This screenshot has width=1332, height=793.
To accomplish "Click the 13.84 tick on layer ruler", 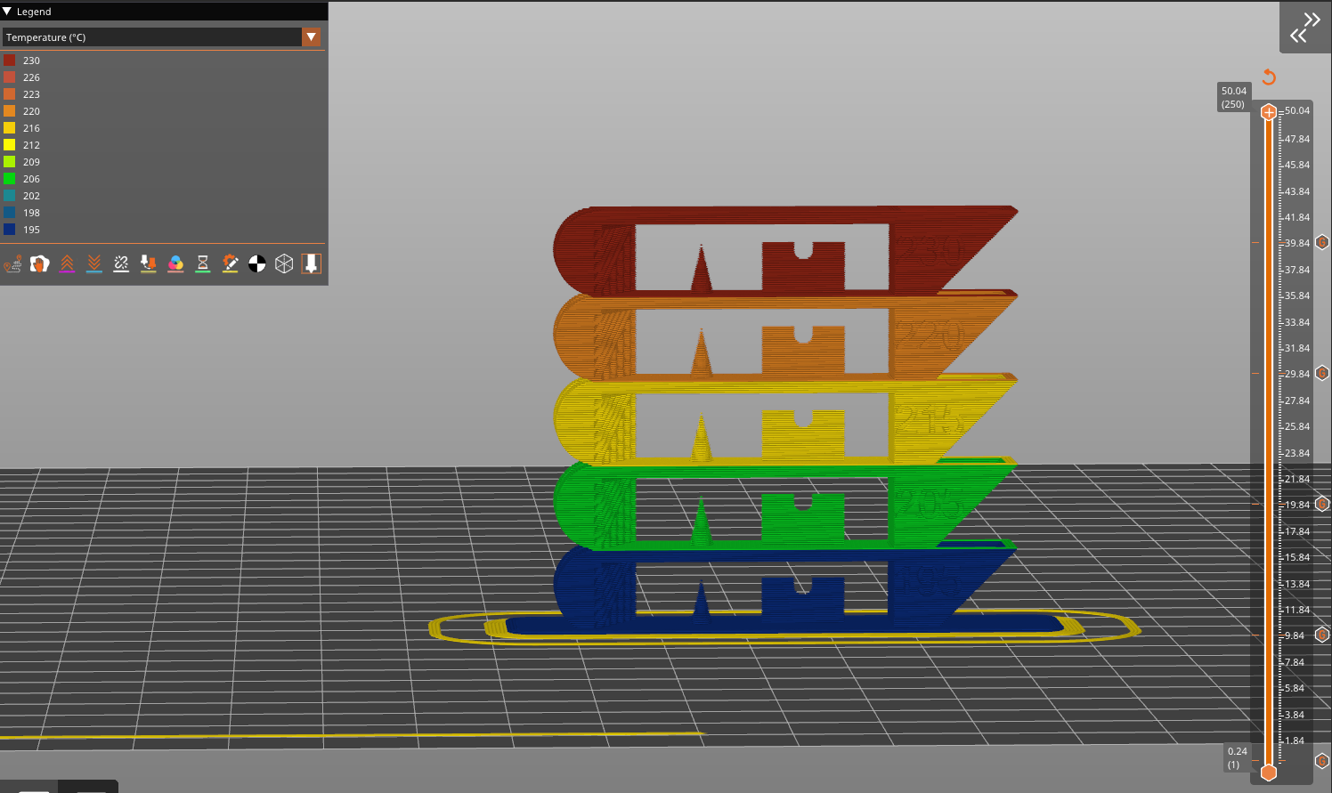I will [1297, 584].
